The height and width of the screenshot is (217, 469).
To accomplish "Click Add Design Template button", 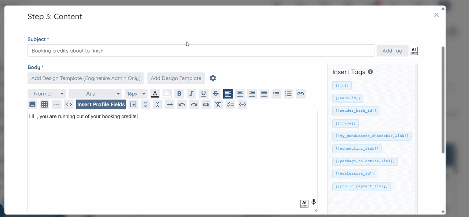I will point(176,78).
